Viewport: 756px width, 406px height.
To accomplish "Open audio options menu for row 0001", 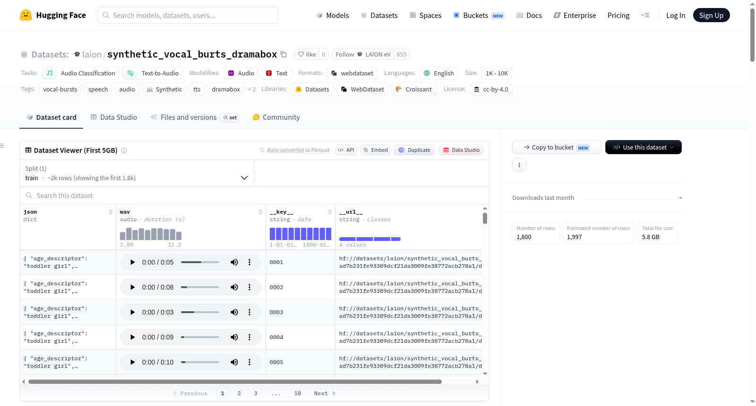I will click(x=249, y=262).
